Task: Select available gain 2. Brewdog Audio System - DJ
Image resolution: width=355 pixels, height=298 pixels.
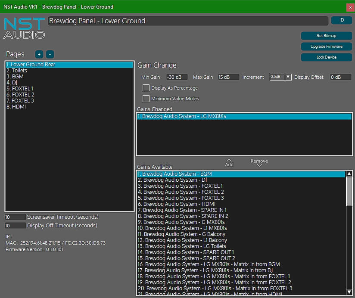Action: (241, 180)
